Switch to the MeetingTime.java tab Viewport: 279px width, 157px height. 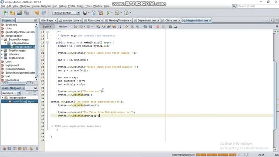coord(119,20)
